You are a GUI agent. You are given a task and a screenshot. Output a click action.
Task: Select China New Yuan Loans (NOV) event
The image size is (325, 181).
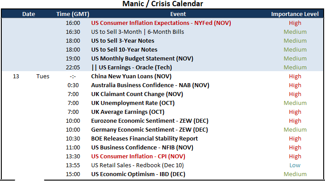[x=131, y=76]
